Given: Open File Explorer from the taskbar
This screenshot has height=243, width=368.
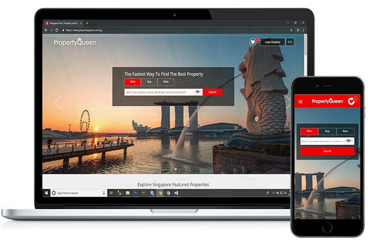Looking at the screenshot, I should pyautogui.click(x=127, y=193).
